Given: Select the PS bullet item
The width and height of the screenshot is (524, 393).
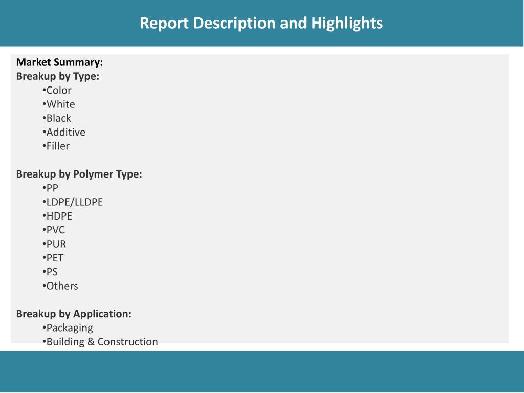Looking at the screenshot, I should click(x=50, y=272).
